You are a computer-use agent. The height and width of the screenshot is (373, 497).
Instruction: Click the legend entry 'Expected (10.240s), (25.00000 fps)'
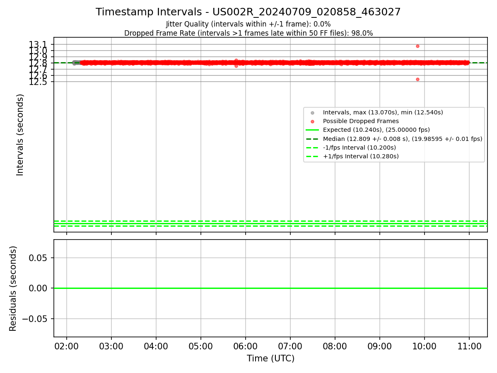tap(376, 130)
